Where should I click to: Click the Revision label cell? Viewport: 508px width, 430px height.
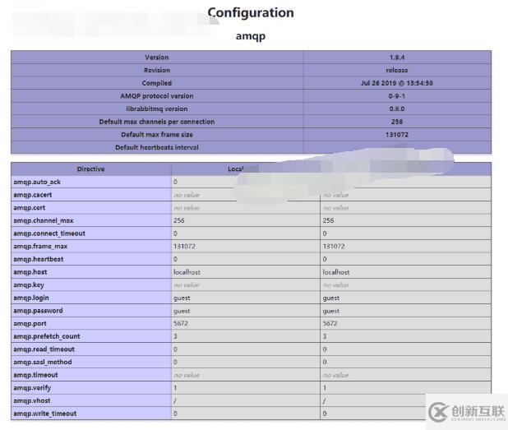[157, 71]
